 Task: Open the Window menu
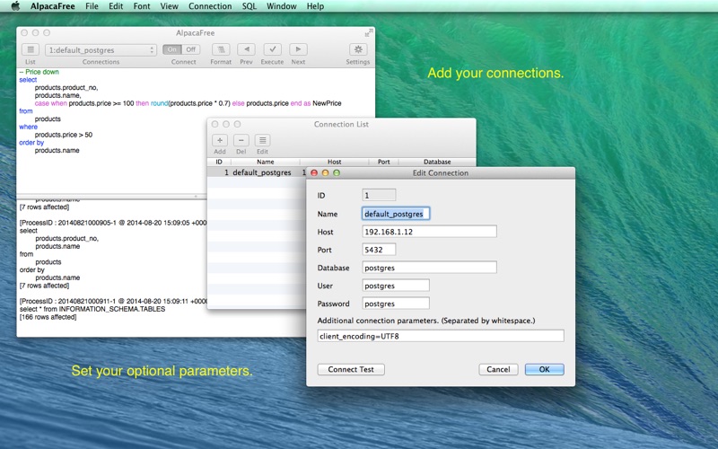(282, 6)
